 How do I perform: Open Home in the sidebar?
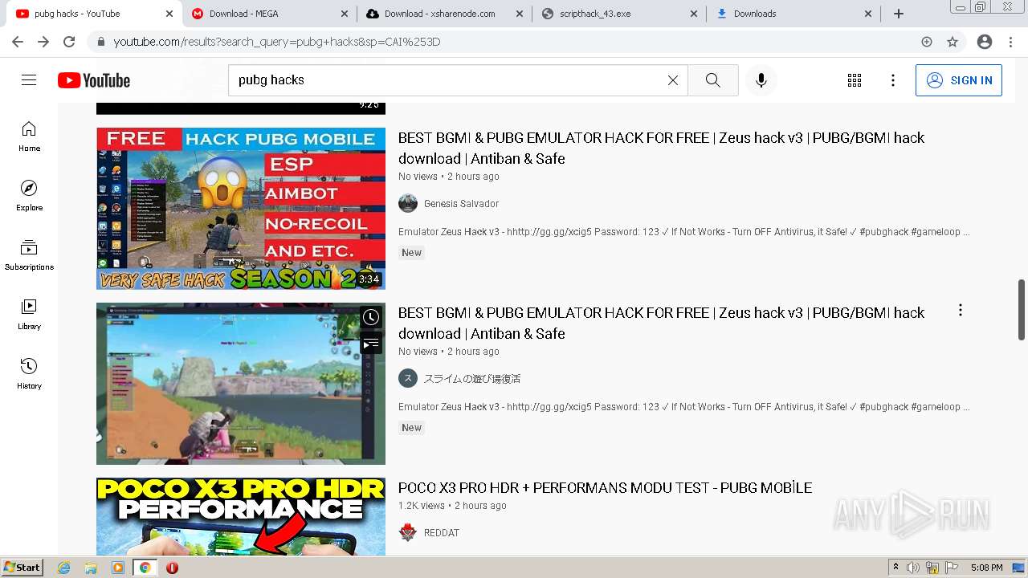pyautogui.click(x=29, y=136)
